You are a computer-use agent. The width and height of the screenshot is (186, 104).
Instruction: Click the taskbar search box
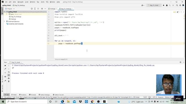pos(26,101)
